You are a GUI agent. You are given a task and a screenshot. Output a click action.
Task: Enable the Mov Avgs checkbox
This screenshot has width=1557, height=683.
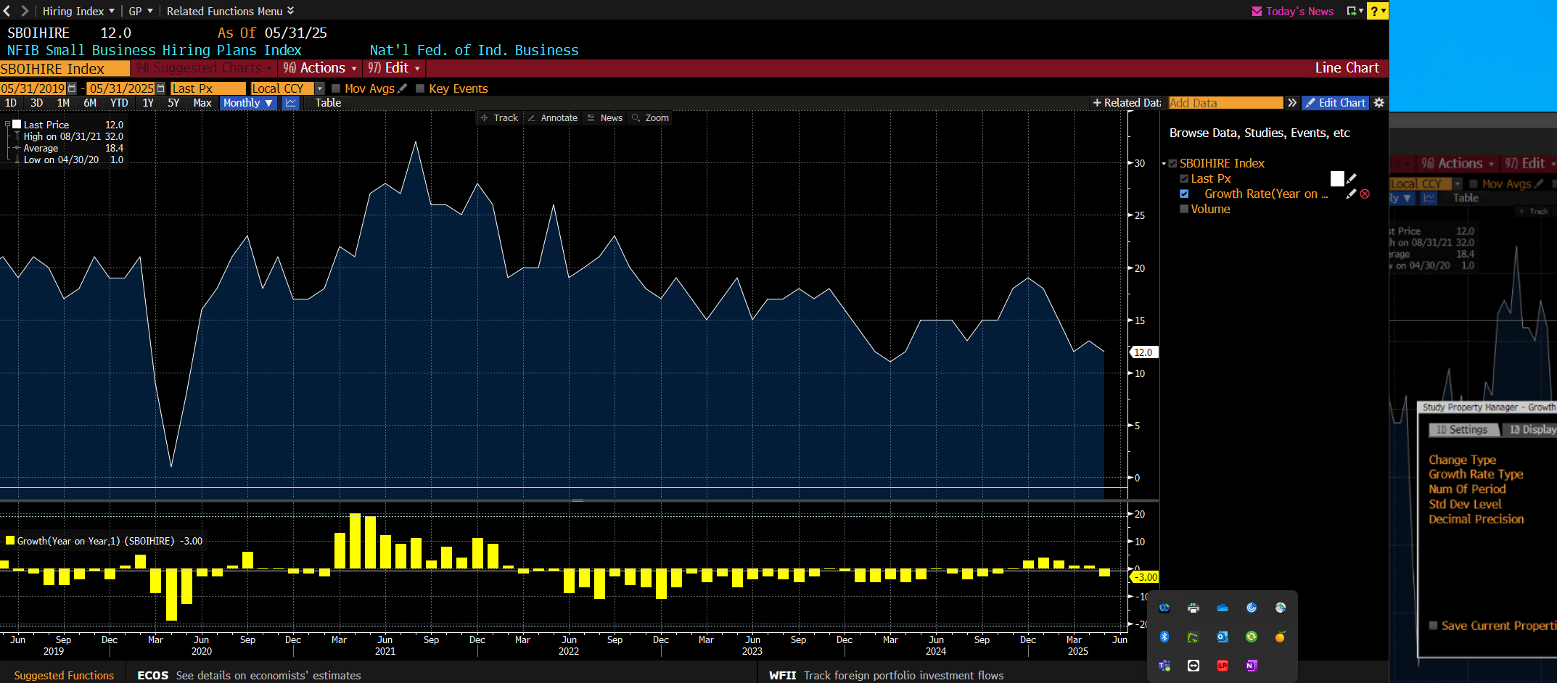(x=336, y=88)
